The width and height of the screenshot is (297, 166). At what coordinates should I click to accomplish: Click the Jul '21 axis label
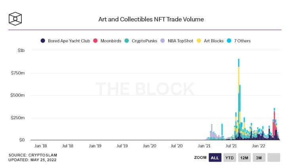[x=231, y=146]
